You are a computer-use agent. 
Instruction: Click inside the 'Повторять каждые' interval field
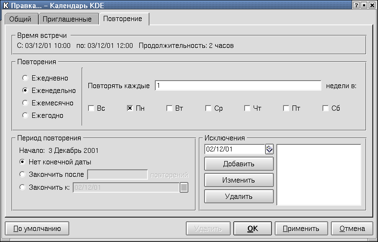(237, 86)
